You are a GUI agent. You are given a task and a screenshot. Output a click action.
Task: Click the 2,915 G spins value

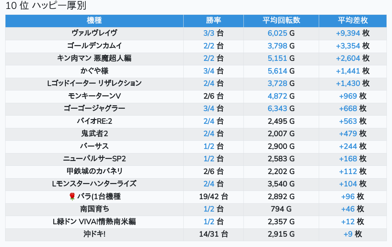281,234
